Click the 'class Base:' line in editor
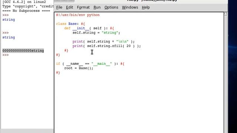This screenshot has height=133, width=237. point(70,24)
